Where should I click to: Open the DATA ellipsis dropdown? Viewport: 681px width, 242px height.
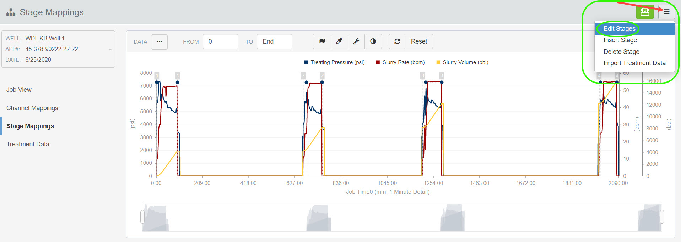[159, 41]
